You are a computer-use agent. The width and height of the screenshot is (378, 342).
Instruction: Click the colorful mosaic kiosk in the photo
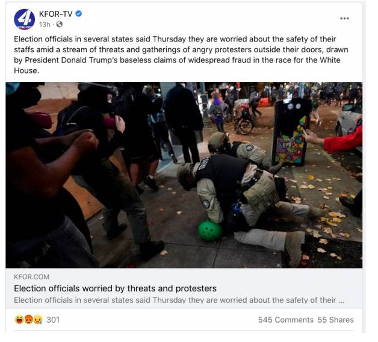pyautogui.click(x=291, y=132)
